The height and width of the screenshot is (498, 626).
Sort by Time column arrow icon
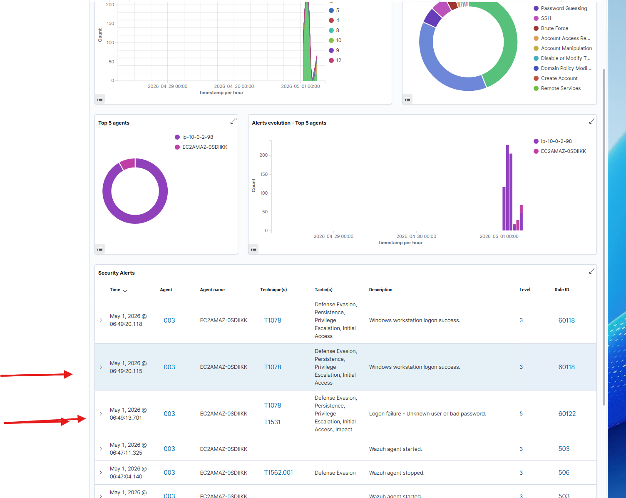coord(125,290)
